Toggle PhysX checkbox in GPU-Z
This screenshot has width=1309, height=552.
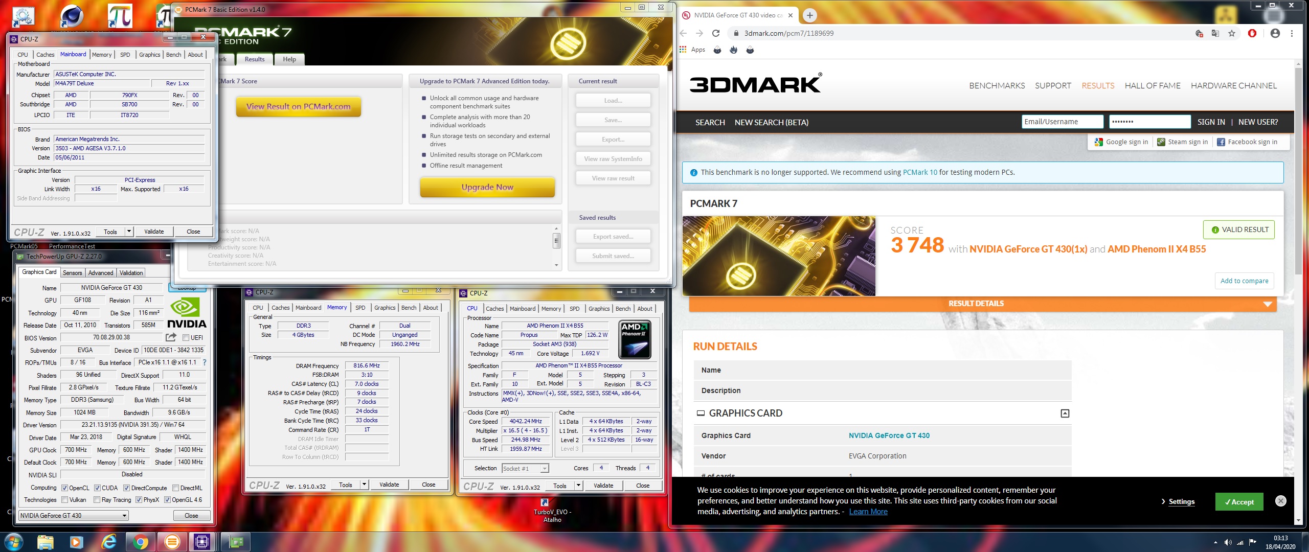click(139, 500)
